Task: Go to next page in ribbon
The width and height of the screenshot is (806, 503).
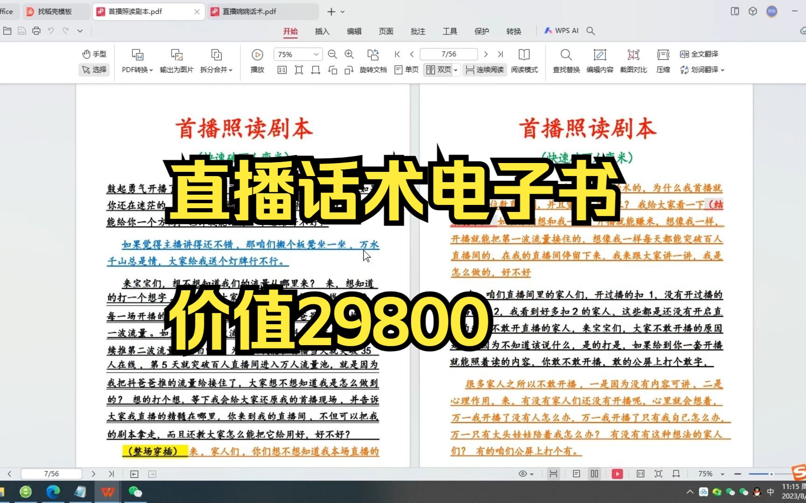Action: pos(486,54)
